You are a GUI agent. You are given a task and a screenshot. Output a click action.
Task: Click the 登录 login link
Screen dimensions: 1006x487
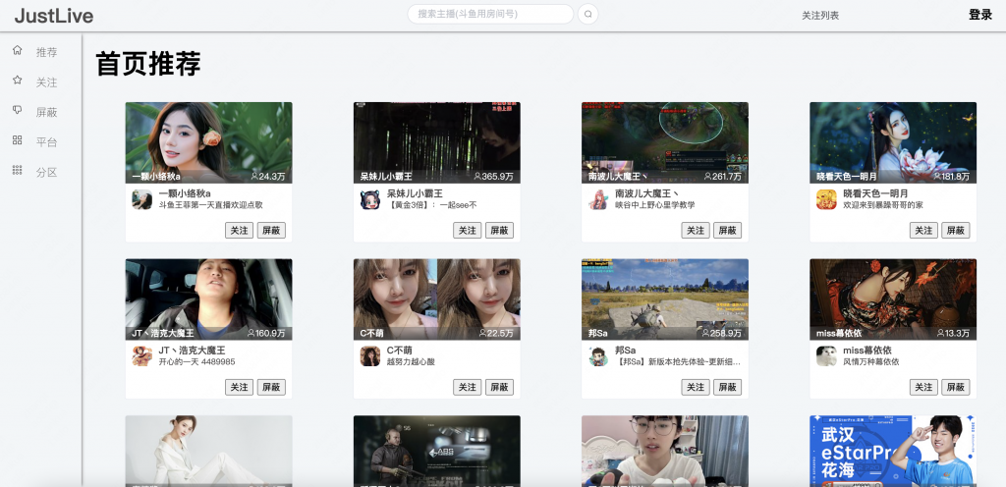[x=980, y=15]
